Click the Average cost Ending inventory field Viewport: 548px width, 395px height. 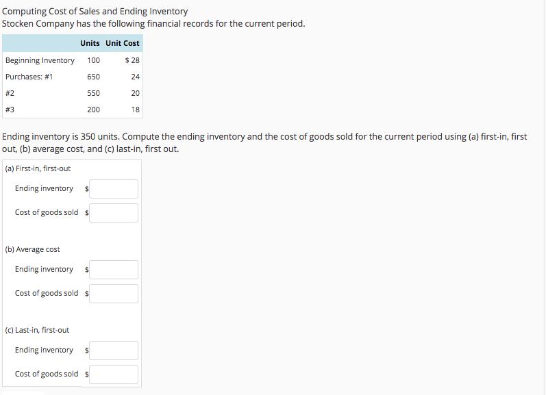click(x=113, y=269)
